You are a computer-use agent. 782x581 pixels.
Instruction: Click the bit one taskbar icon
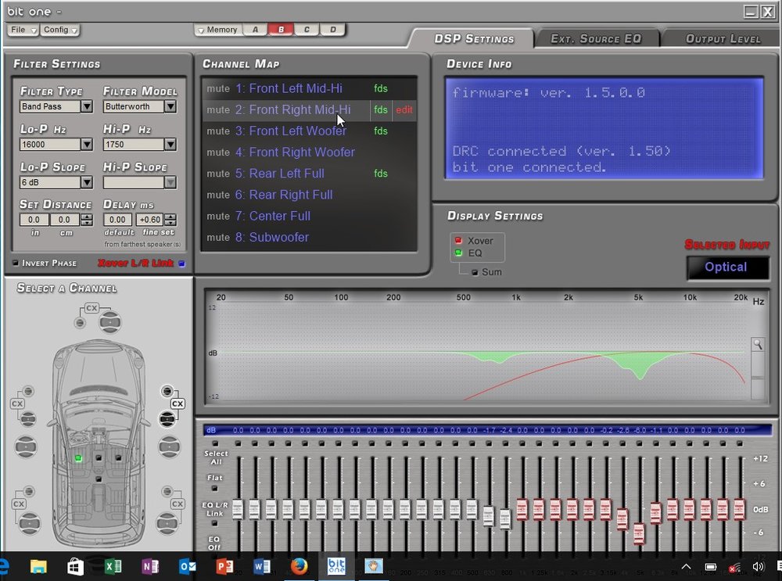click(x=336, y=566)
